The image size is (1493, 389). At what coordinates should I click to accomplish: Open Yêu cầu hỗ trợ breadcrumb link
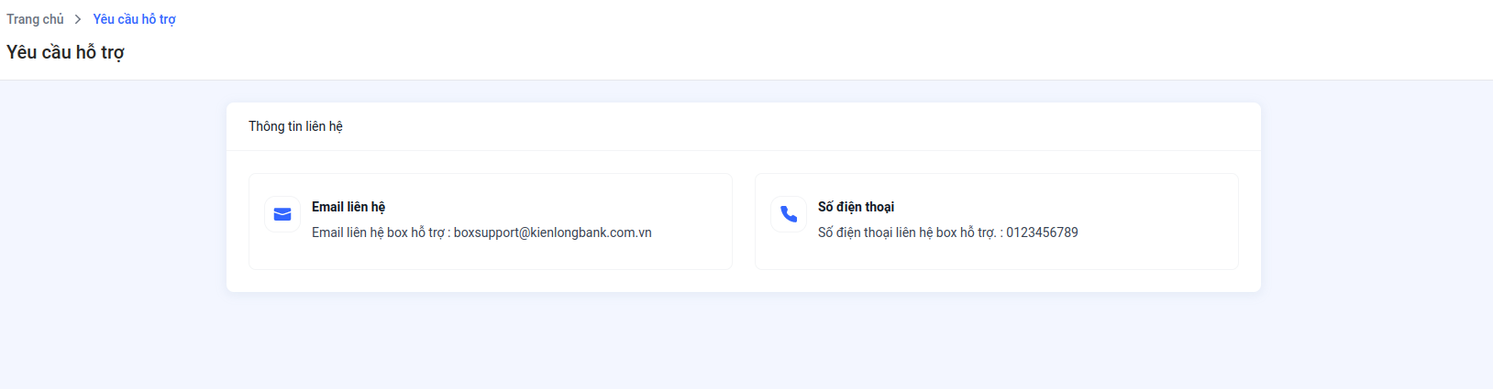[134, 19]
